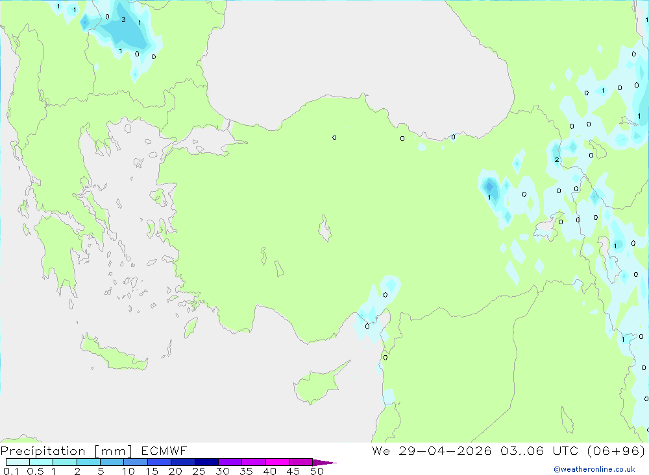The image size is (649, 475).
Task: Select the 0.5–1 mm legend color swatch
Action: (x=42, y=462)
